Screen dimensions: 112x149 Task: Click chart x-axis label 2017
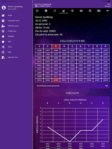point(103,144)
